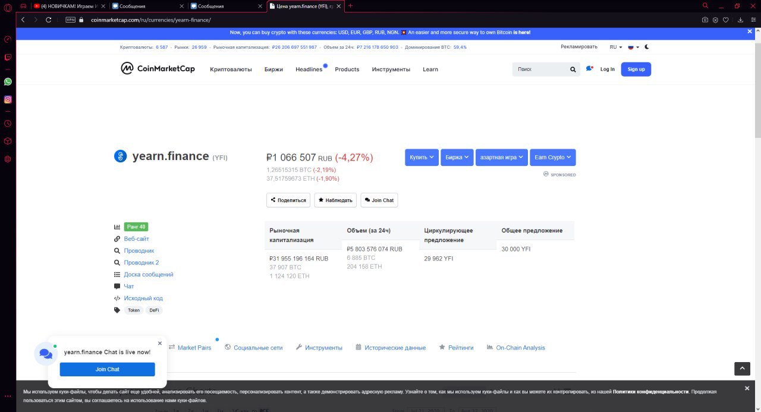Image resolution: width=761 pixels, height=412 pixels.
Task: Open the Биржи menu
Action: [274, 70]
